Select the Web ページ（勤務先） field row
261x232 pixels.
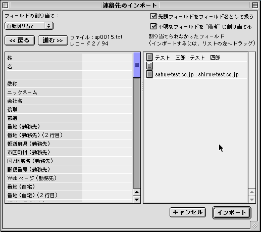click(x=69, y=178)
